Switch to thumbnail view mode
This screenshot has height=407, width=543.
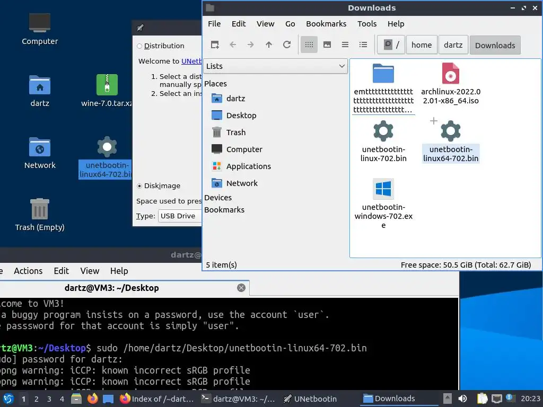point(327,45)
